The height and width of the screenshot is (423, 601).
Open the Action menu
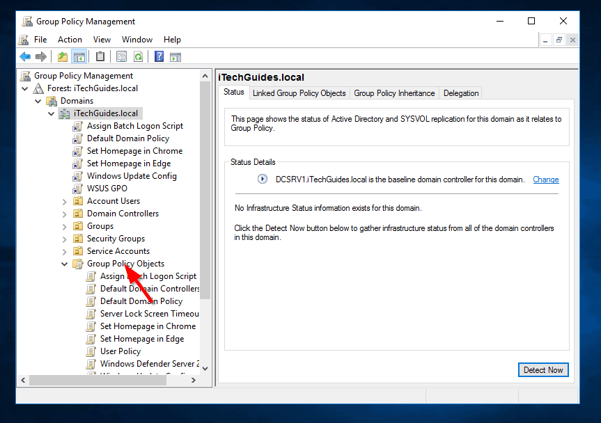tap(70, 40)
